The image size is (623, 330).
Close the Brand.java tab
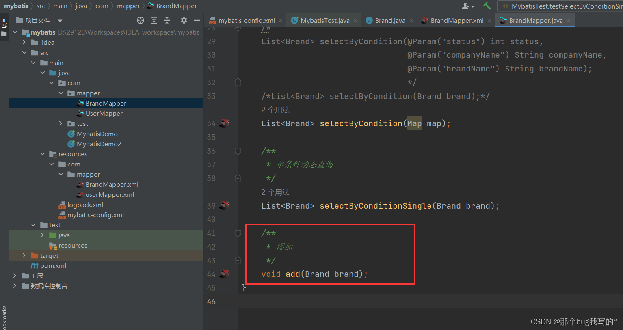click(x=411, y=20)
